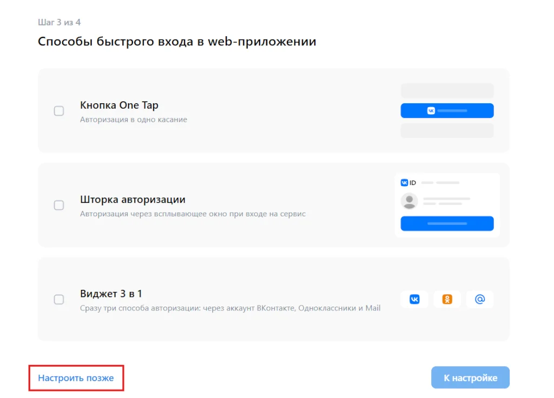Select the Кнопка One Tap title
The width and height of the screenshot is (554, 398).
click(x=119, y=105)
